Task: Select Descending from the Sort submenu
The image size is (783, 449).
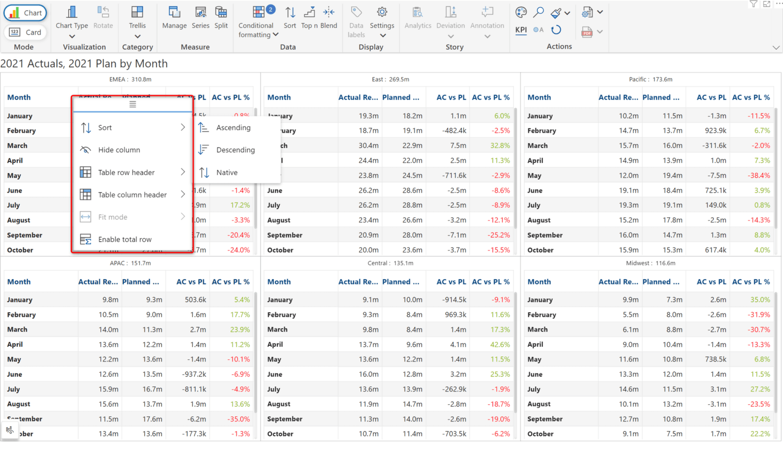Action: coord(236,150)
